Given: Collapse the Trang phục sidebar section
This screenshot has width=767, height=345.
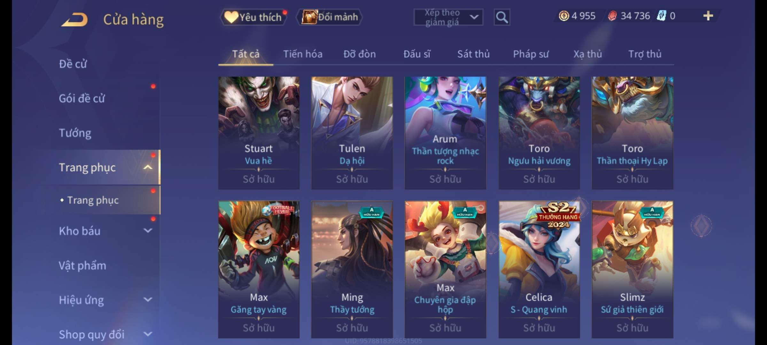Looking at the screenshot, I should pos(148,167).
